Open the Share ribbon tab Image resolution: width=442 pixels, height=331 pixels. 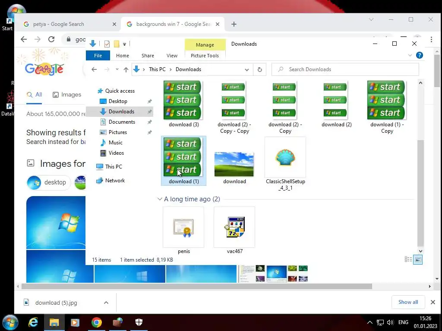[148, 56]
